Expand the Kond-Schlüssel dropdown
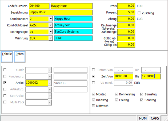168x121 pixels. [50, 25]
